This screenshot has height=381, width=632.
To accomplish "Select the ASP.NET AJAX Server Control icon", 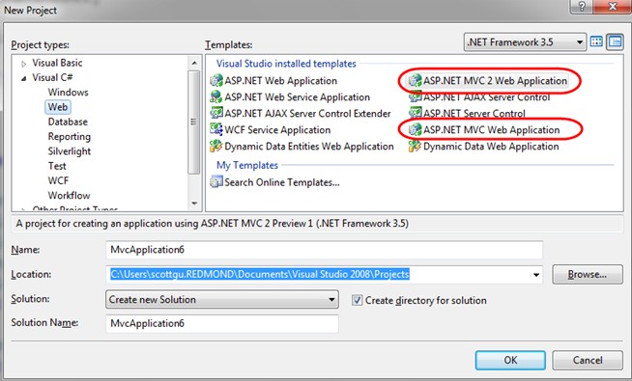I will point(415,97).
